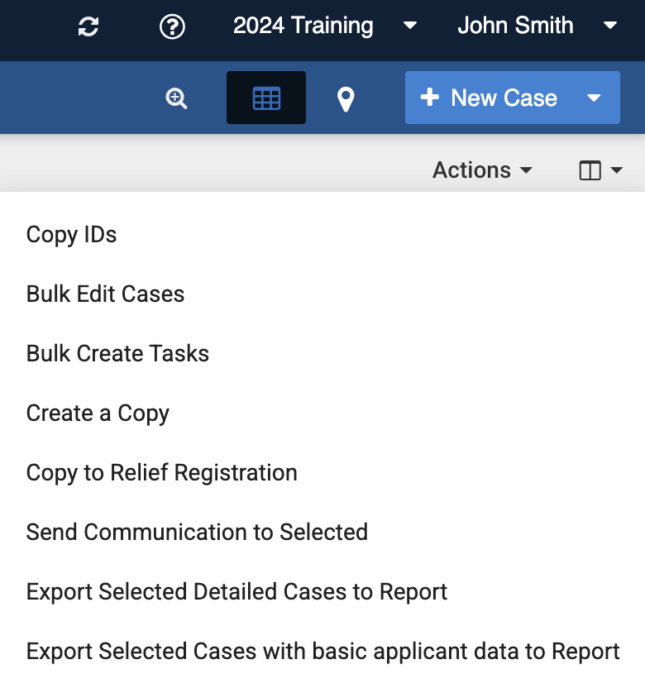Select Copy IDs from Actions menu
The image size is (645, 693).
(x=72, y=235)
